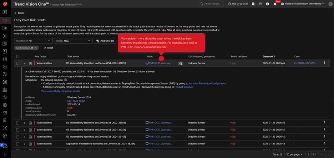Click the Event risk level column header

pos(239,57)
